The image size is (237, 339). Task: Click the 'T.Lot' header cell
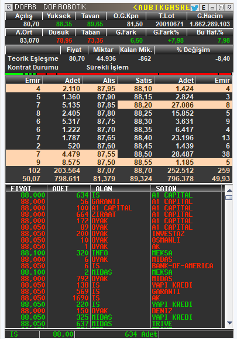pyautogui.click(x=166, y=16)
